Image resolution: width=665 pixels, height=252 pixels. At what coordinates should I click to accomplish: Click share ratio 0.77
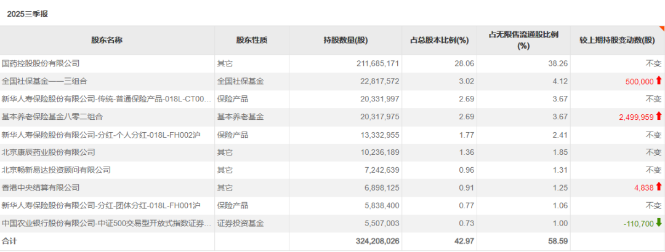click(x=468, y=205)
